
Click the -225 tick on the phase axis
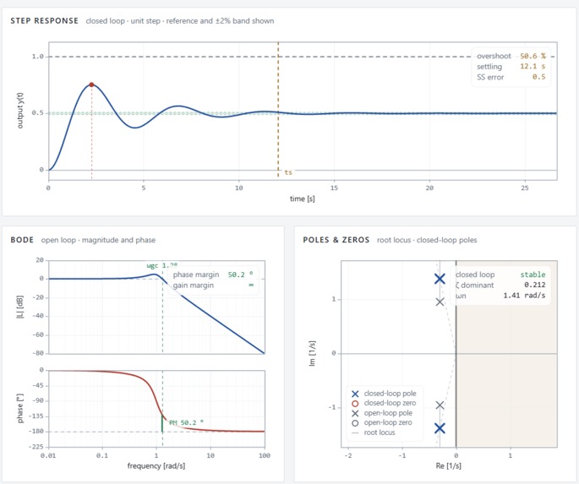point(36,447)
